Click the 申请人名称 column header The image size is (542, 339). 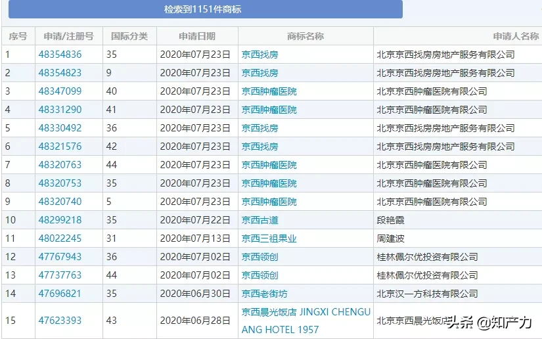click(x=516, y=36)
